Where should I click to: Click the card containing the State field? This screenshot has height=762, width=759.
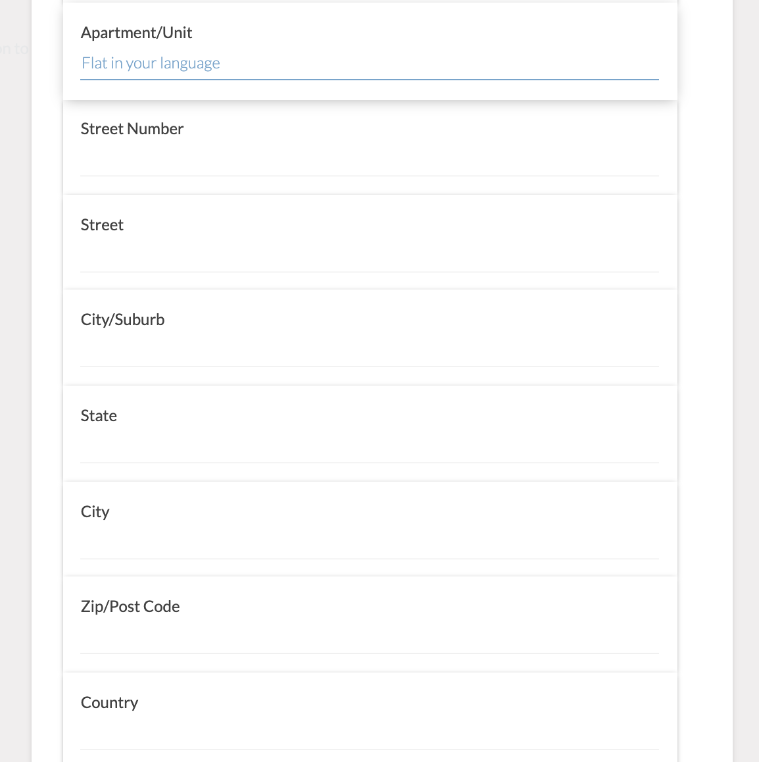click(368, 433)
